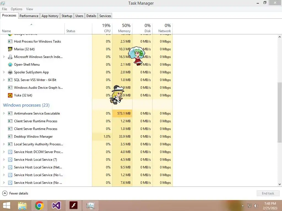
Task: Expand Service Host: Local Service (Net... row
Action: 4,167
